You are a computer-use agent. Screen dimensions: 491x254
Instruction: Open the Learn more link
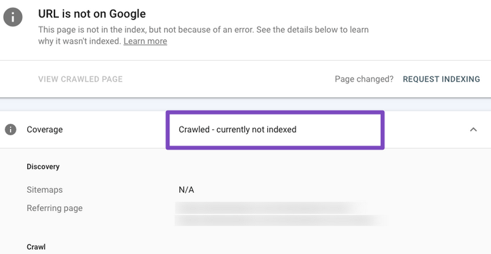(145, 41)
